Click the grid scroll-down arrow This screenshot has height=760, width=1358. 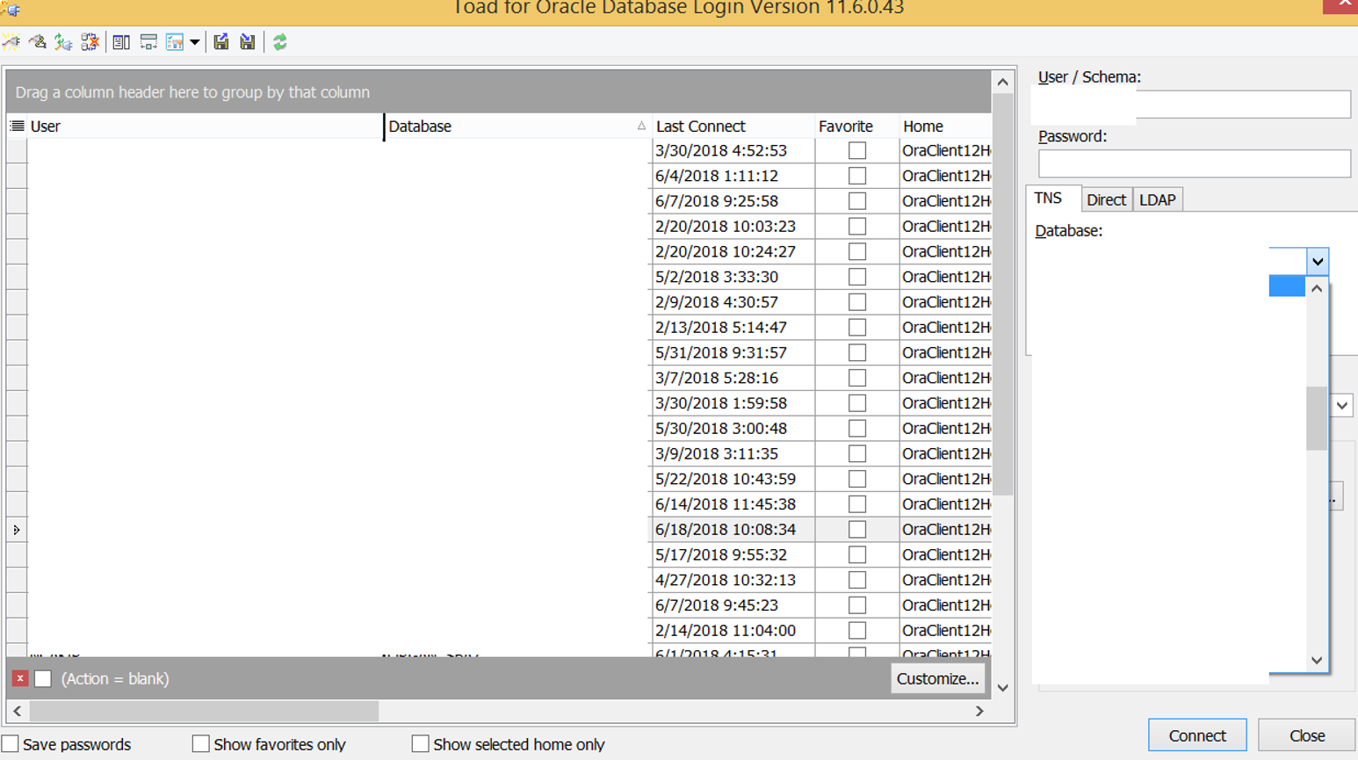[1002, 688]
